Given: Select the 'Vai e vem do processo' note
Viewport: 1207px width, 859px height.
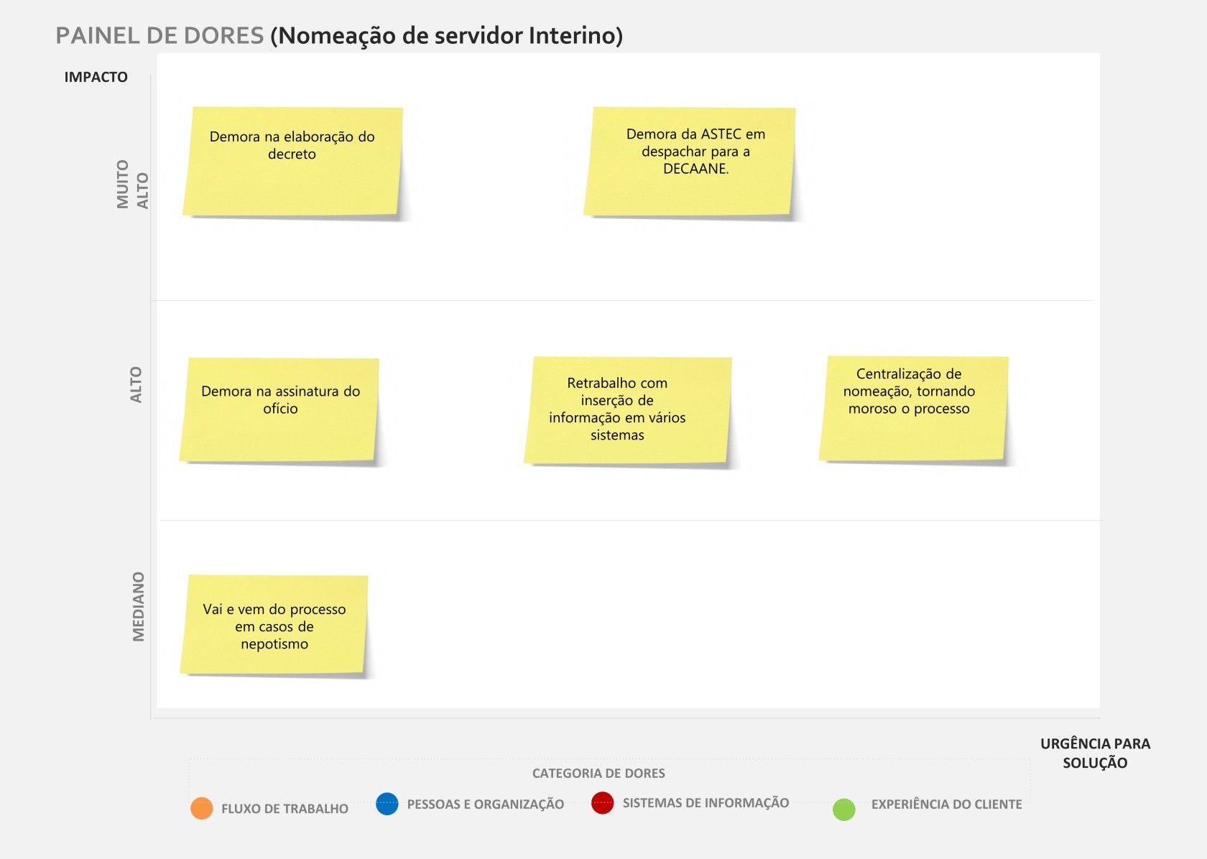Looking at the screenshot, I should coord(274,625).
